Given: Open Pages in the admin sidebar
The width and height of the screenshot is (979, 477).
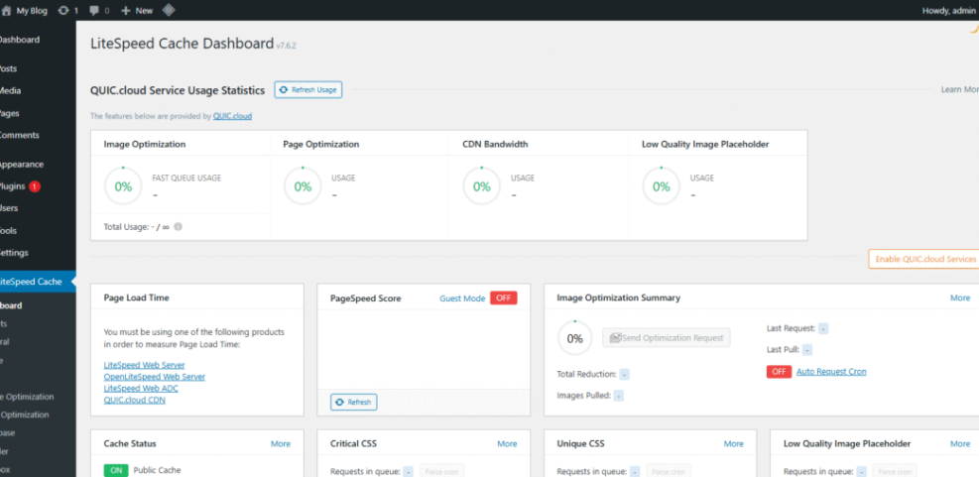Looking at the screenshot, I should [x=9, y=113].
